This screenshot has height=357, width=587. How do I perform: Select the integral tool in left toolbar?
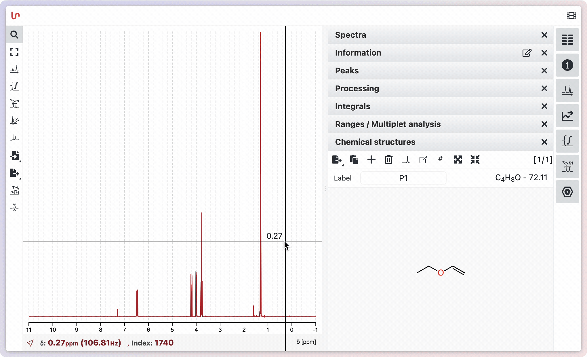(14, 86)
